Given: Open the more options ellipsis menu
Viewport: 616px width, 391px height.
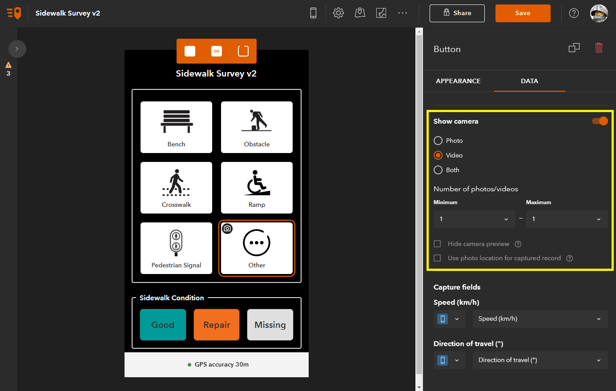Looking at the screenshot, I should click(403, 13).
